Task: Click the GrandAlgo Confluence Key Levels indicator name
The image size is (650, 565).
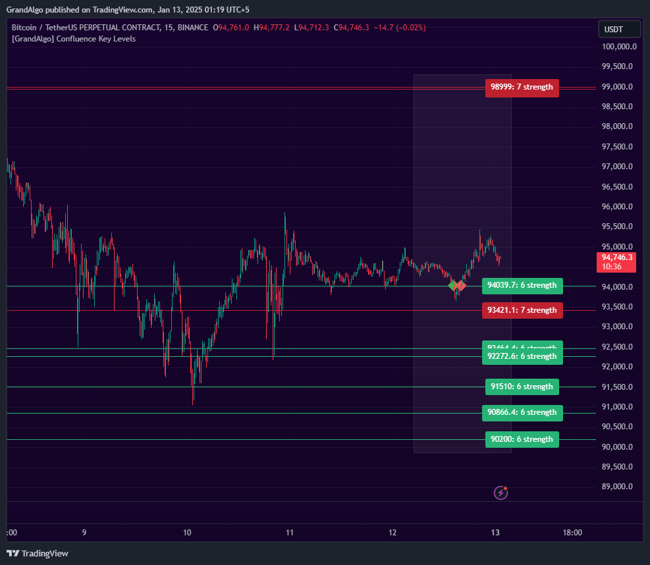Action: 72,39
